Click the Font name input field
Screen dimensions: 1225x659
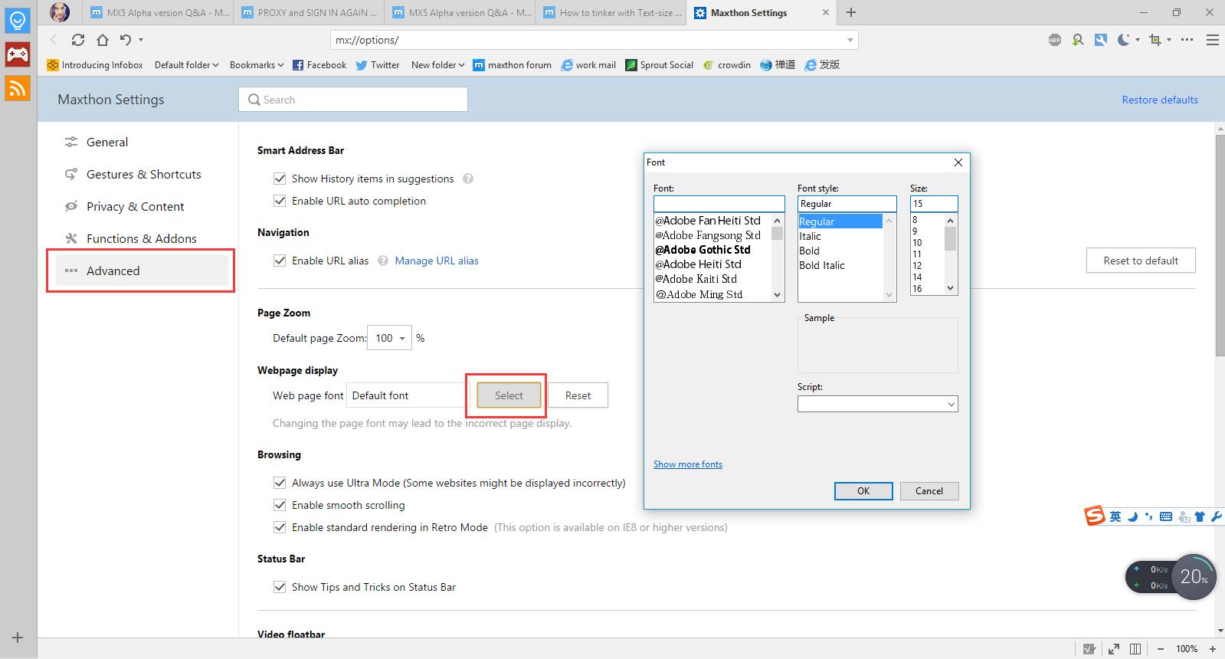click(x=719, y=204)
